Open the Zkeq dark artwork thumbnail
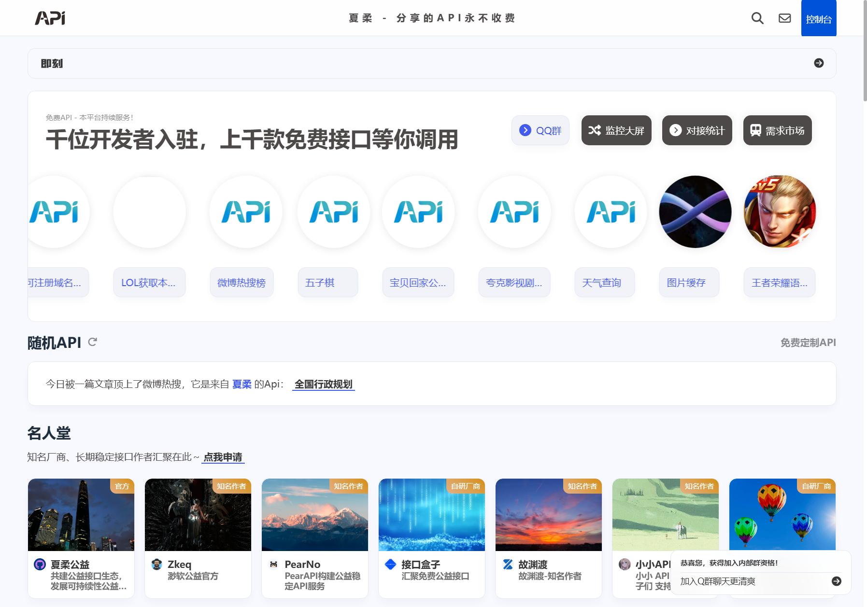This screenshot has width=867, height=607. [198, 515]
